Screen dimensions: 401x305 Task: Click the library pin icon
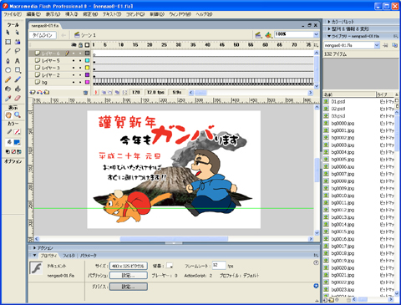385,45
